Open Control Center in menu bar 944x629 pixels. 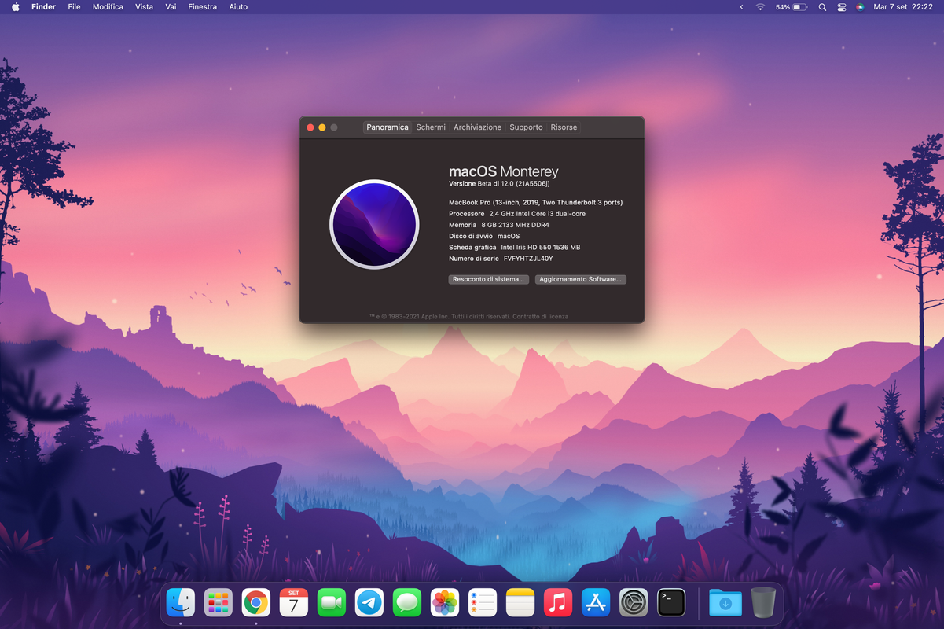[x=842, y=7]
